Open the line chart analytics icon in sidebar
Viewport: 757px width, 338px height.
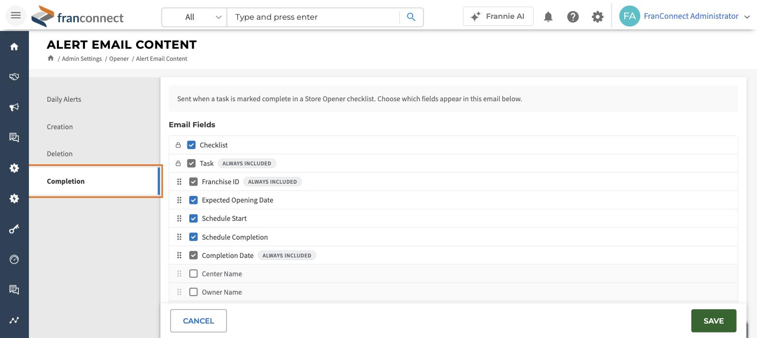coord(14,320)
